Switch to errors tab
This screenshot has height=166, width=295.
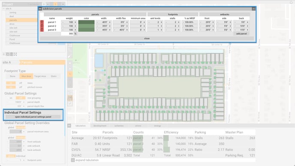(x=138, y=126)
